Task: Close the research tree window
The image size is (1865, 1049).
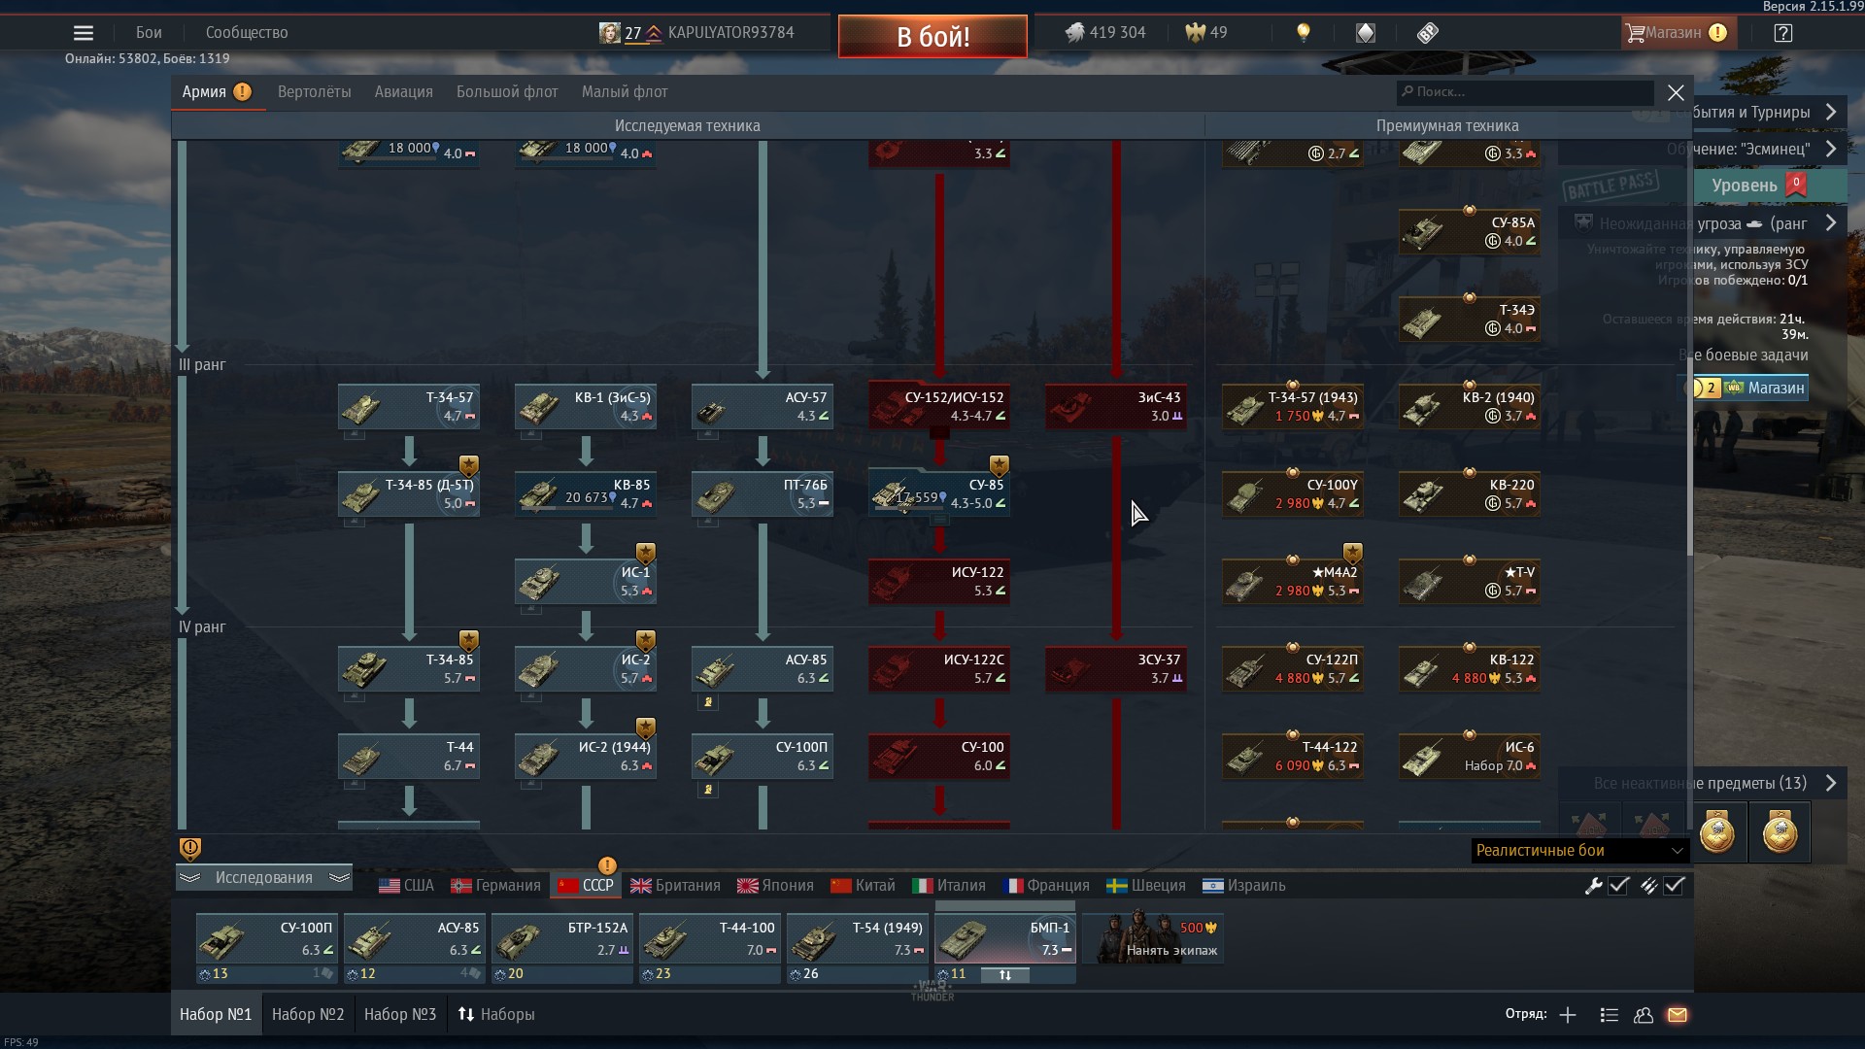Action: click(x=1676, y=92)
